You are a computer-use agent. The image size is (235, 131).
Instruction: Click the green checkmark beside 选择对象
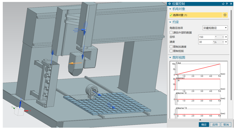171,15
